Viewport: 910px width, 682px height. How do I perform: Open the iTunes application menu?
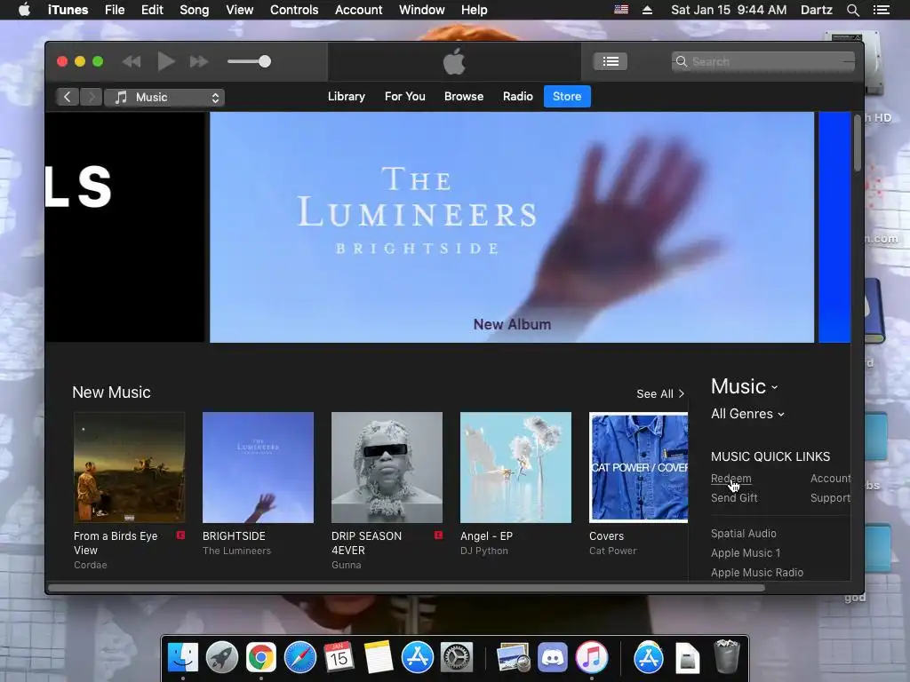[68, 10]
